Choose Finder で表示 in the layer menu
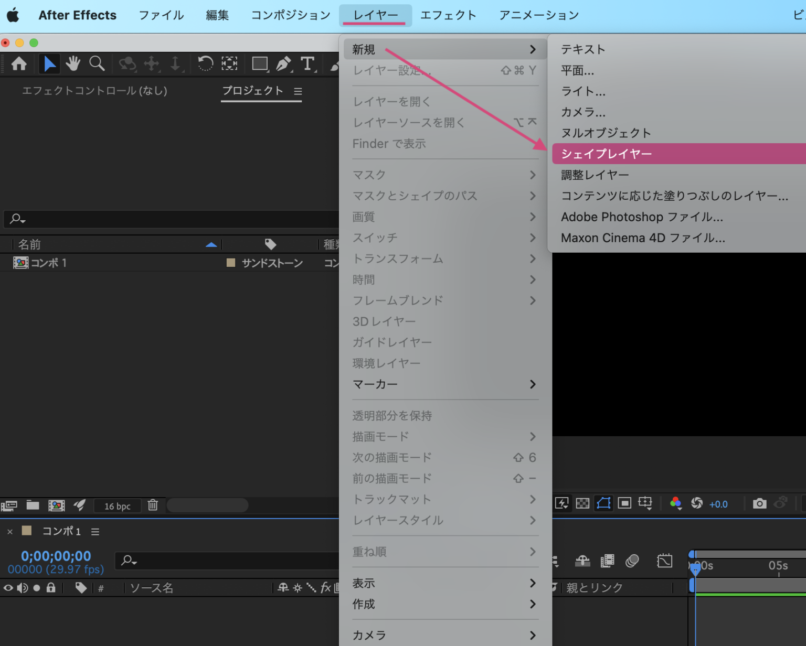 tap(389, 144)
